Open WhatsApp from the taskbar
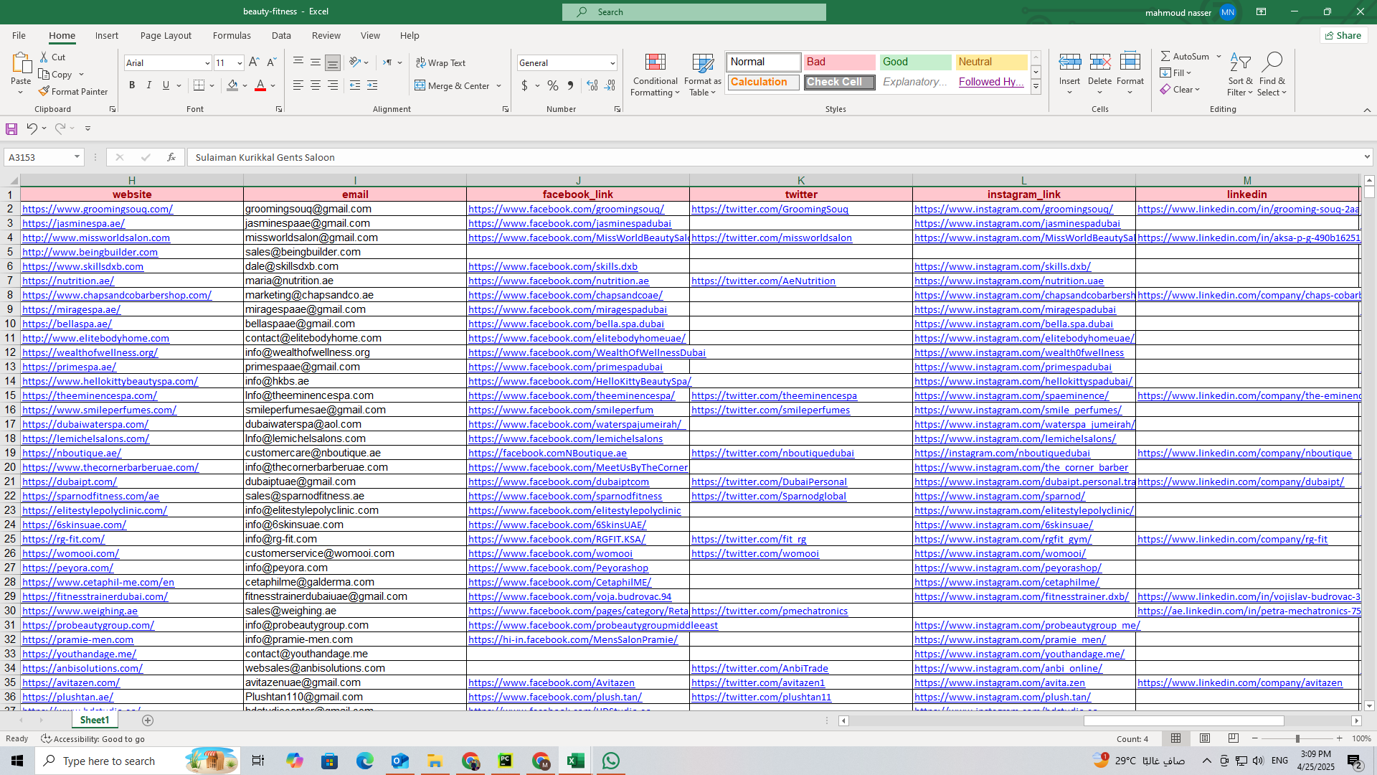The image size is (1377, 775). [x=611, y=761]
